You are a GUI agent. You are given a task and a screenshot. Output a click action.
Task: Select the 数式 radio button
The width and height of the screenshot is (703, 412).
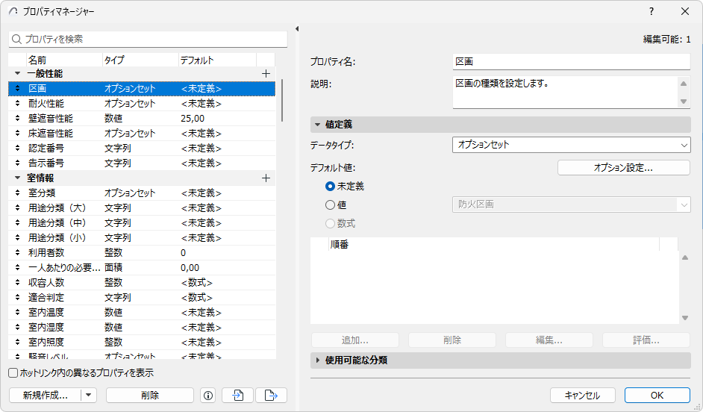click(x=331, y=223)
